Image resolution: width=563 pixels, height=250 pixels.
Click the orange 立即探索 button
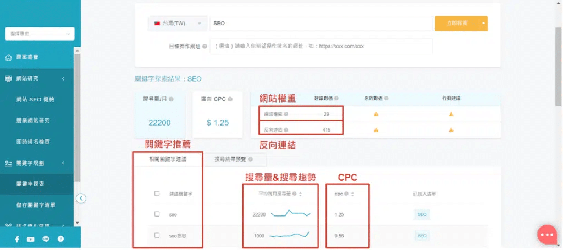(457, 24)
